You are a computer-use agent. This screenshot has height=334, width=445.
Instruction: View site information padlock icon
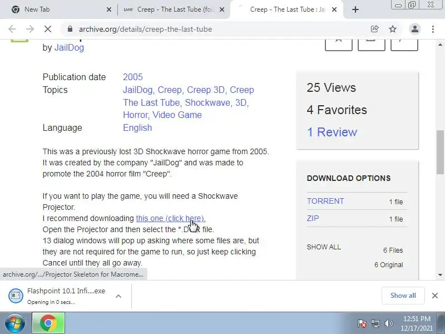pyautogui.click(x=70, y=29)
